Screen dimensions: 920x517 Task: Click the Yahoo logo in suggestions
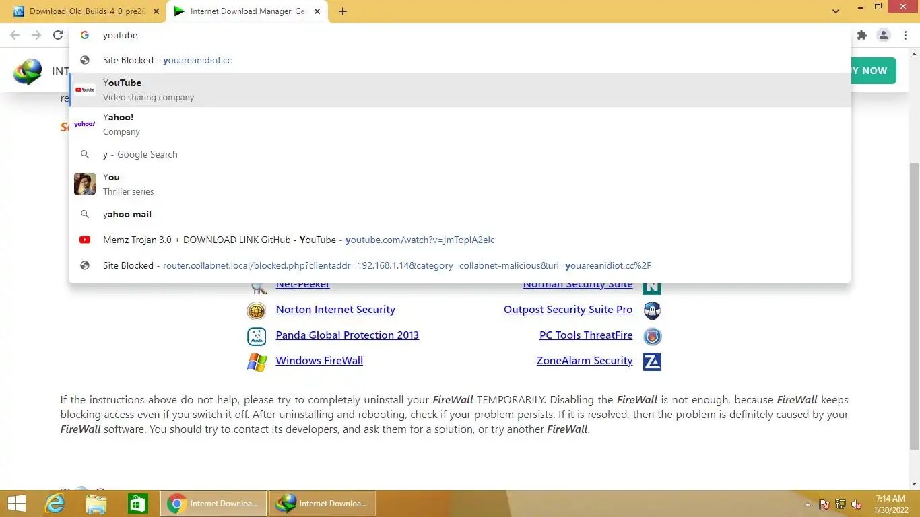pyautogui.click(x=85, y=124)
